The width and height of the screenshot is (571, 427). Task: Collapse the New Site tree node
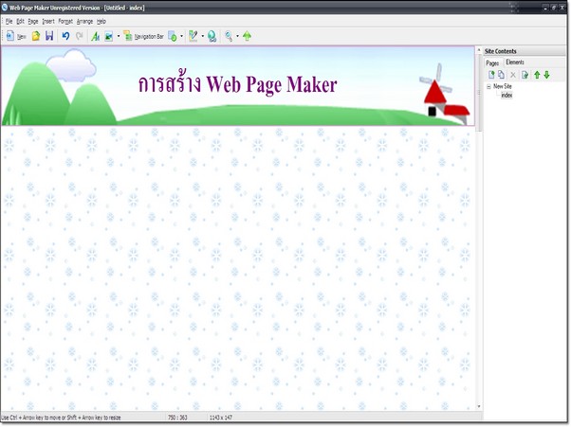pos(488,86)
